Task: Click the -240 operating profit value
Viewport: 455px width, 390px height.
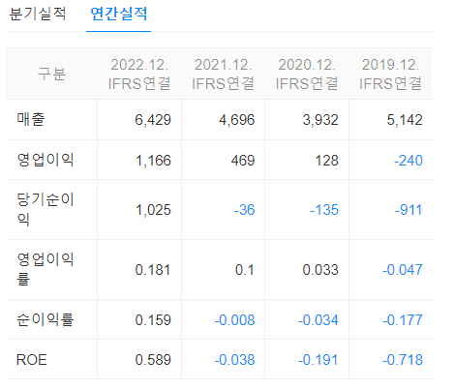Action: (x=409, y=160)
